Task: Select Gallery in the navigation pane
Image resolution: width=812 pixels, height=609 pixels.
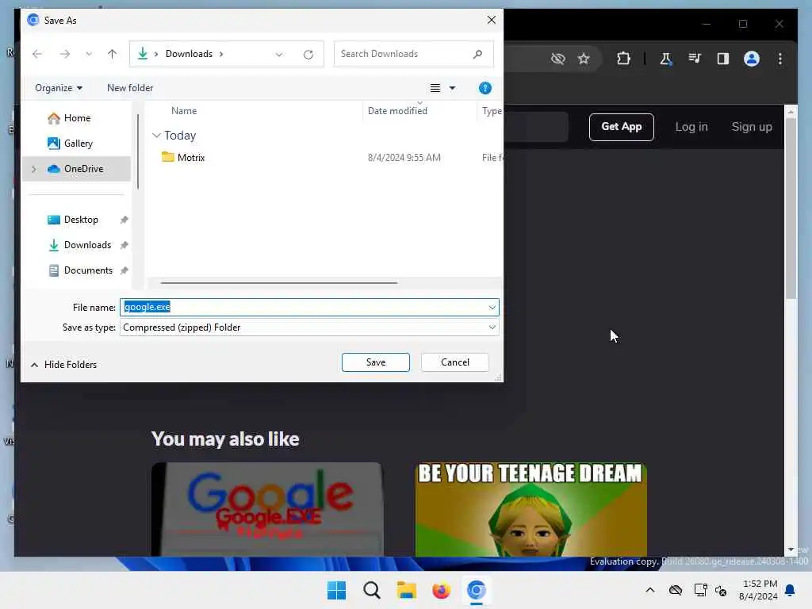Action: 76,144
